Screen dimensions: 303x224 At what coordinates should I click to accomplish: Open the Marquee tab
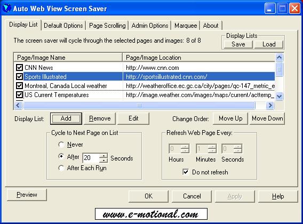coord(186,26)
